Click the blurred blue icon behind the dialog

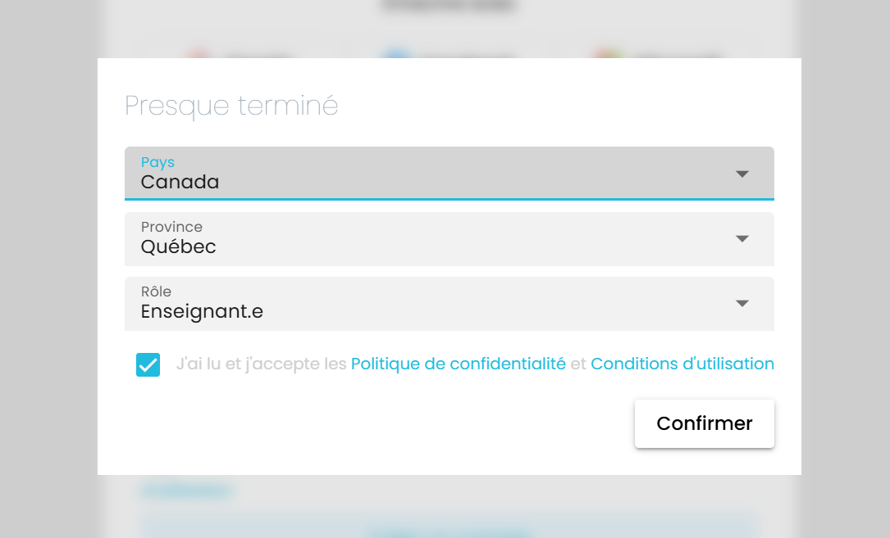(x=397, y=54)
